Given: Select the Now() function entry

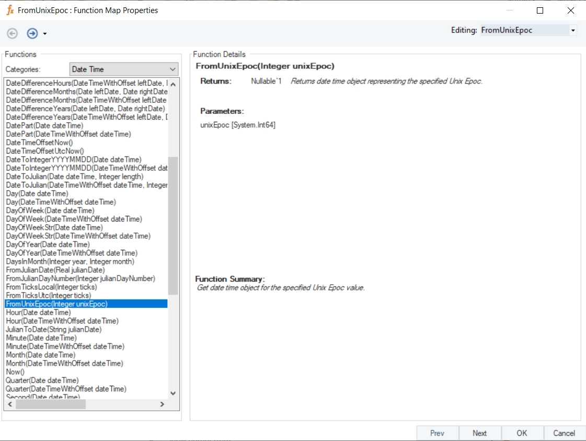Looking at the screenshot, I should click(15, 372).
